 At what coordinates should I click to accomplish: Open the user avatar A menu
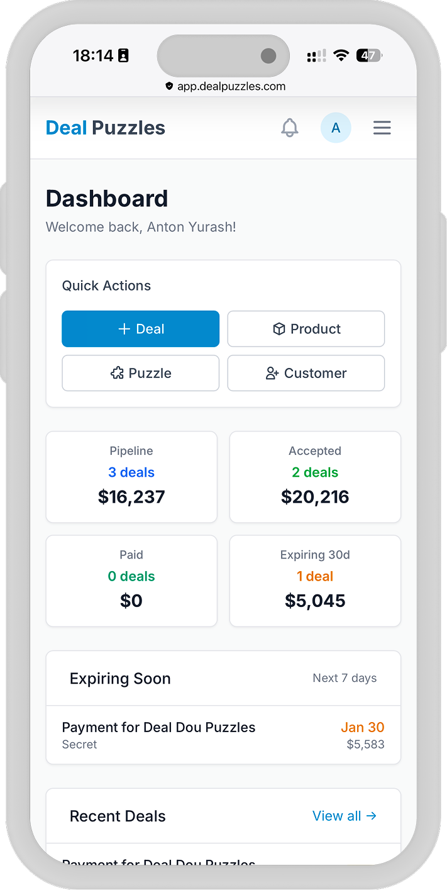pyautogui.click(x=336, y=128)
